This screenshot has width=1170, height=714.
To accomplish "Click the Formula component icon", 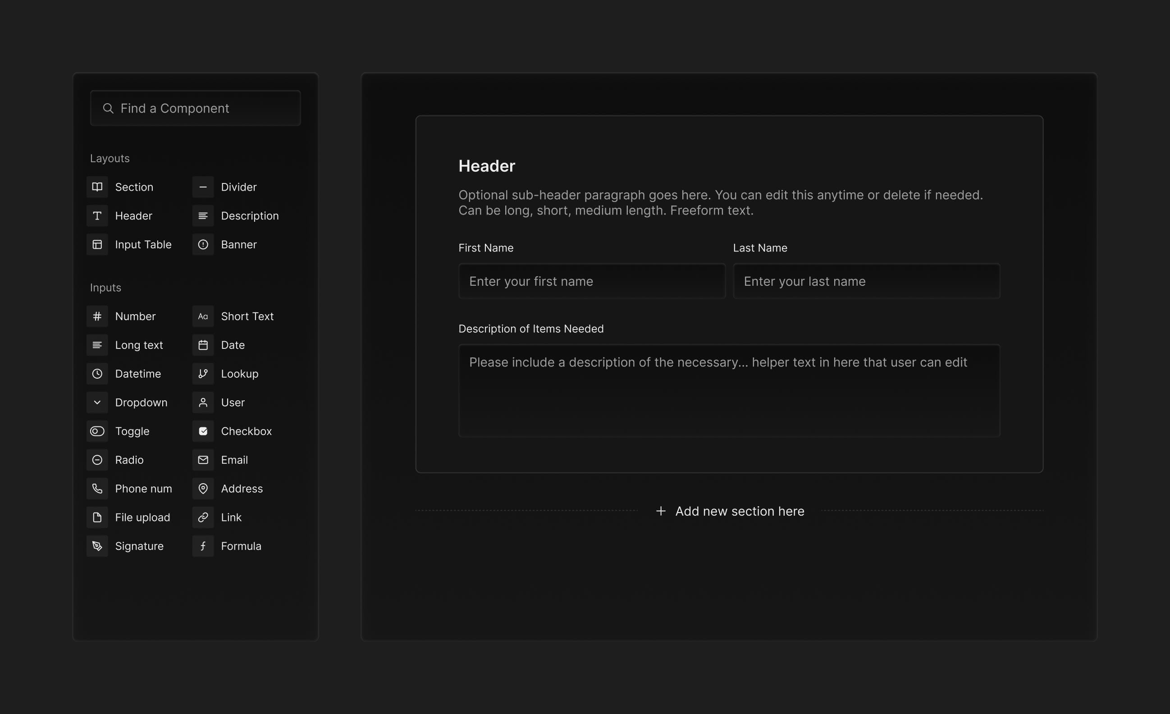I will (203, 546).
